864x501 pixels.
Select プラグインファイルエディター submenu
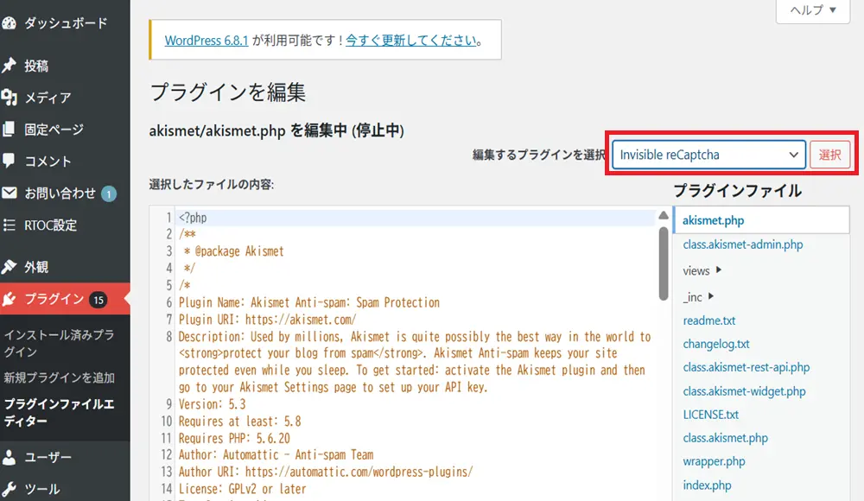pyautogui.click(x=59, y=412)
